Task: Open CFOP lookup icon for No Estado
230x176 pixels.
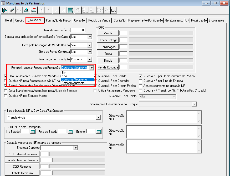Action: 33,132
